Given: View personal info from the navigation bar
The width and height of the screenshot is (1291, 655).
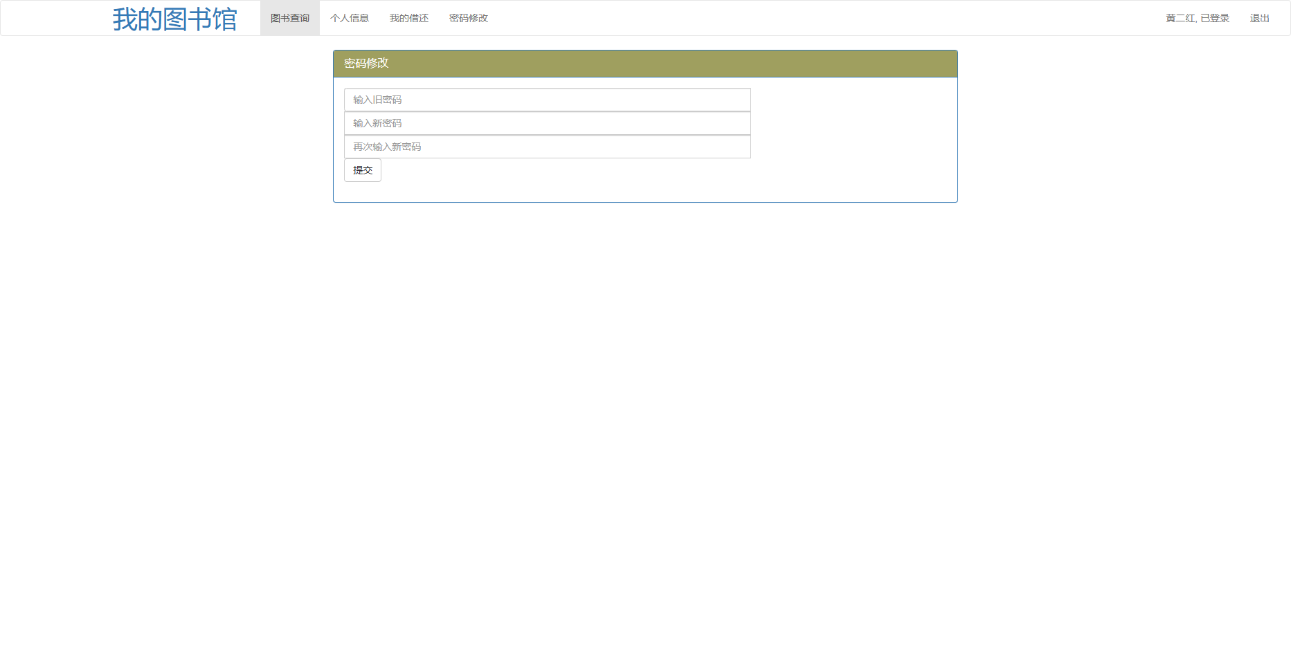Looking at the screenshot, I should pyautogui.click(x=349, y=18).
